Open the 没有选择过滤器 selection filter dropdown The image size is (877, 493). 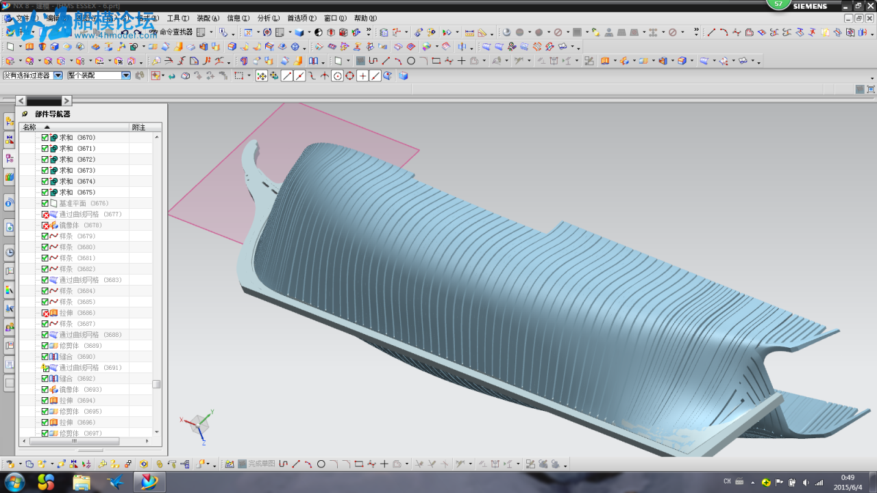tap(58, 75)
